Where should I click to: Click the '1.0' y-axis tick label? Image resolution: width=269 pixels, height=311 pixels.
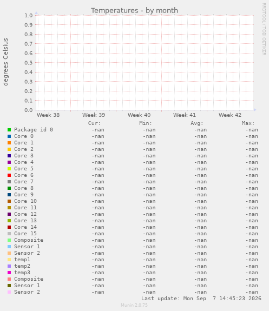coord(28,16)
